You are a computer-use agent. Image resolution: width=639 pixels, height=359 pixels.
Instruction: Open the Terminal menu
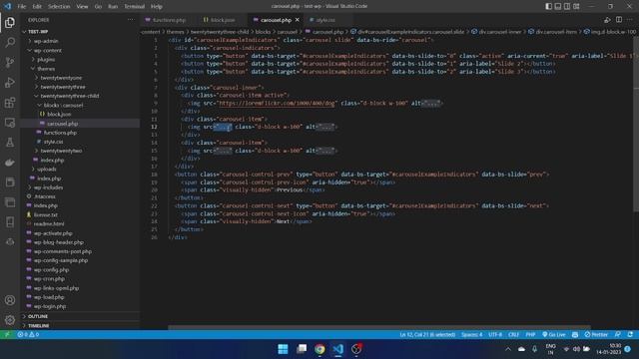click(x=134, y=6)
